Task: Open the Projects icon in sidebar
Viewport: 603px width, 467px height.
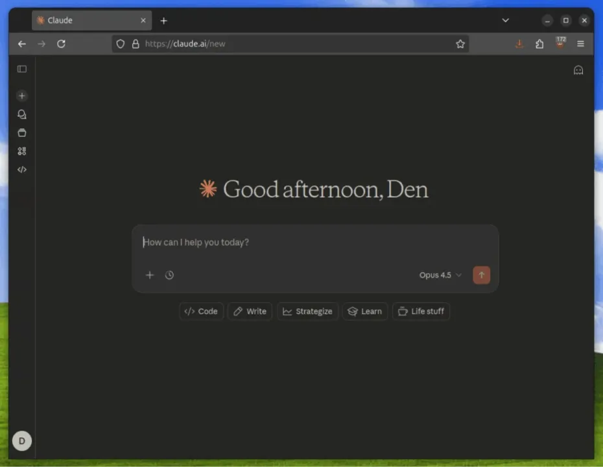Action: pos(22,133)
